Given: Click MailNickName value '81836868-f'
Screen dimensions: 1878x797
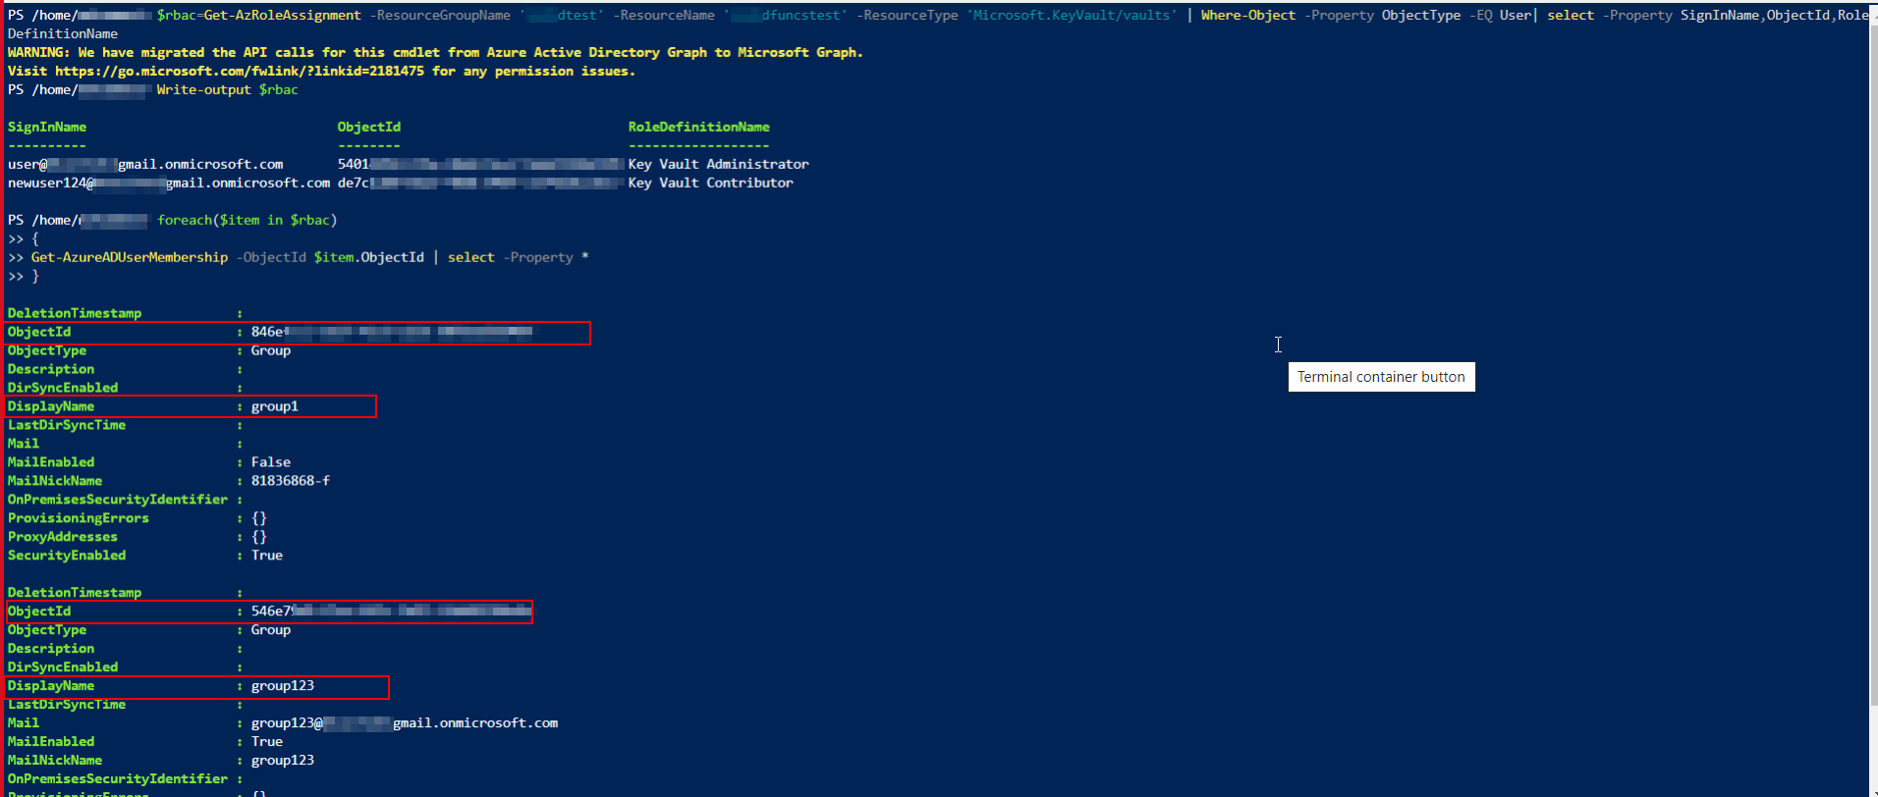Looking at the screenshot, I should point(291,481).
